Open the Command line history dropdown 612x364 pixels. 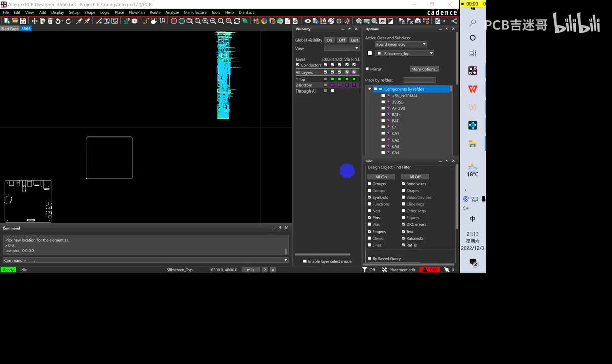pos(286,260)
